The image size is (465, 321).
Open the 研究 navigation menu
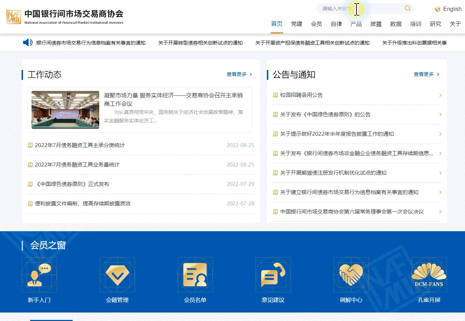pos(436,24)
